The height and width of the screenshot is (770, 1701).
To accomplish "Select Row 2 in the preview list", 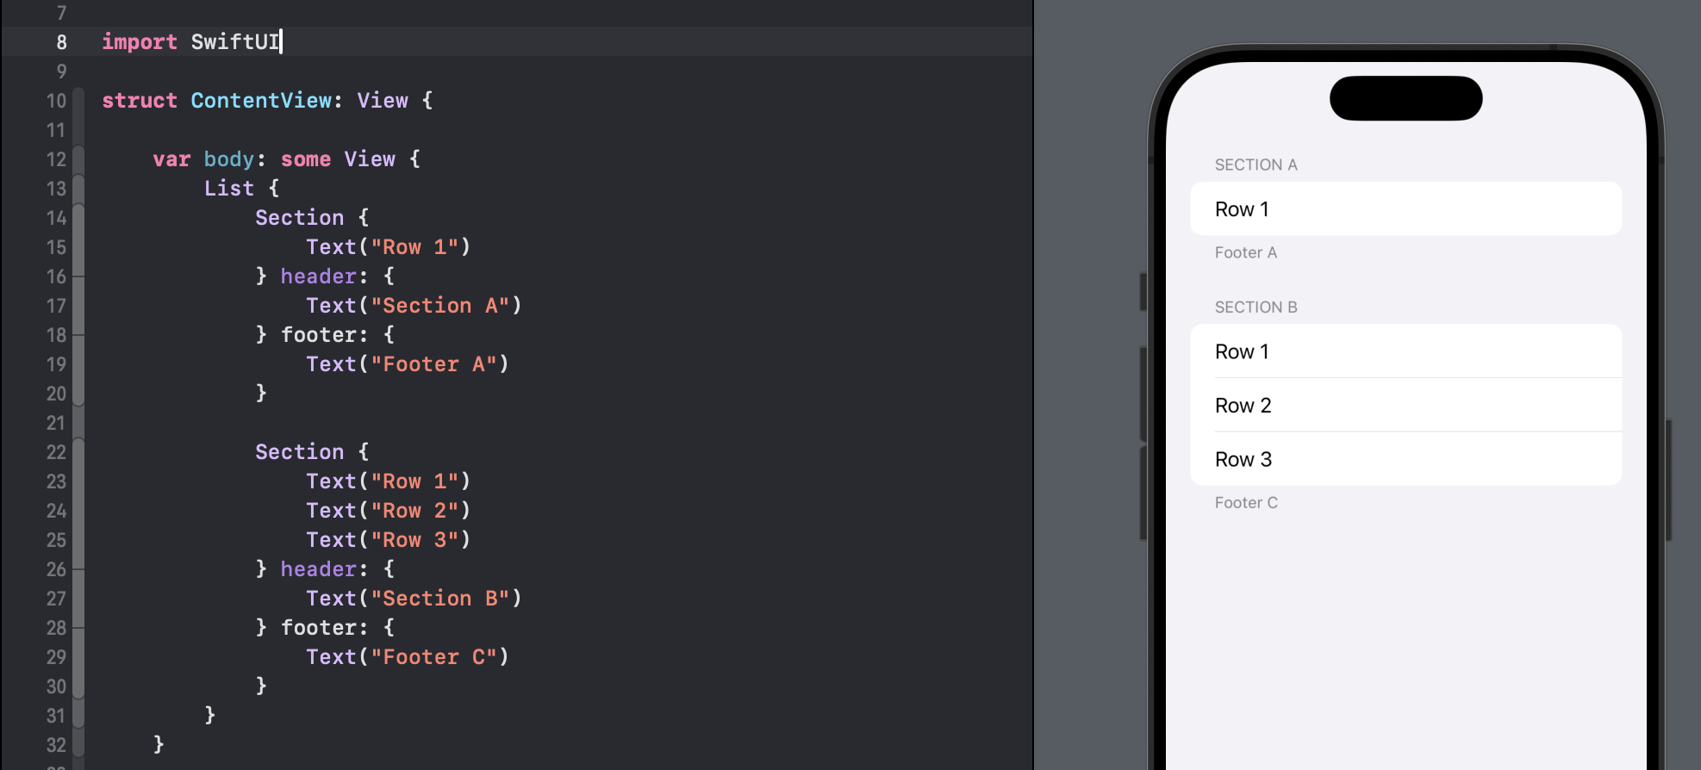I will coord(1405,406).
